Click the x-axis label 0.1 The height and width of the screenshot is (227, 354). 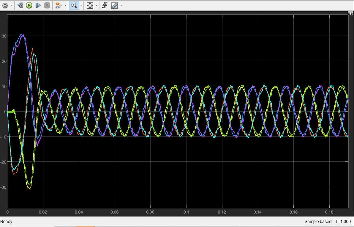[186, 212]
